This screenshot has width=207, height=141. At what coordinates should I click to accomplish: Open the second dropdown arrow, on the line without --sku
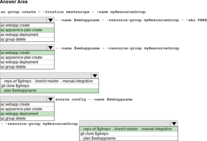[x=50, y=48]
